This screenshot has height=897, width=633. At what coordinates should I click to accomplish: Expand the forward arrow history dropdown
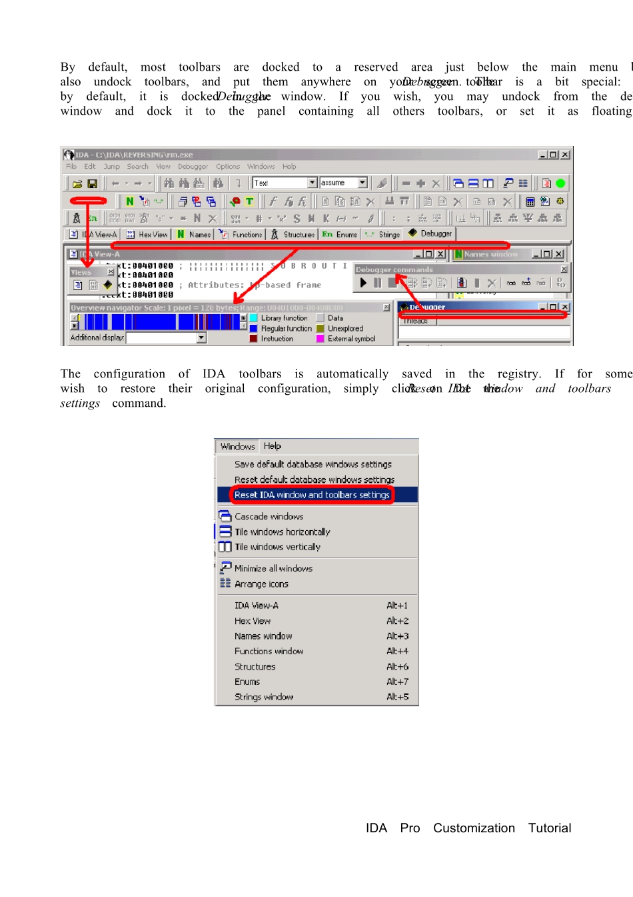pyautogui.click(x=149, y=183)
